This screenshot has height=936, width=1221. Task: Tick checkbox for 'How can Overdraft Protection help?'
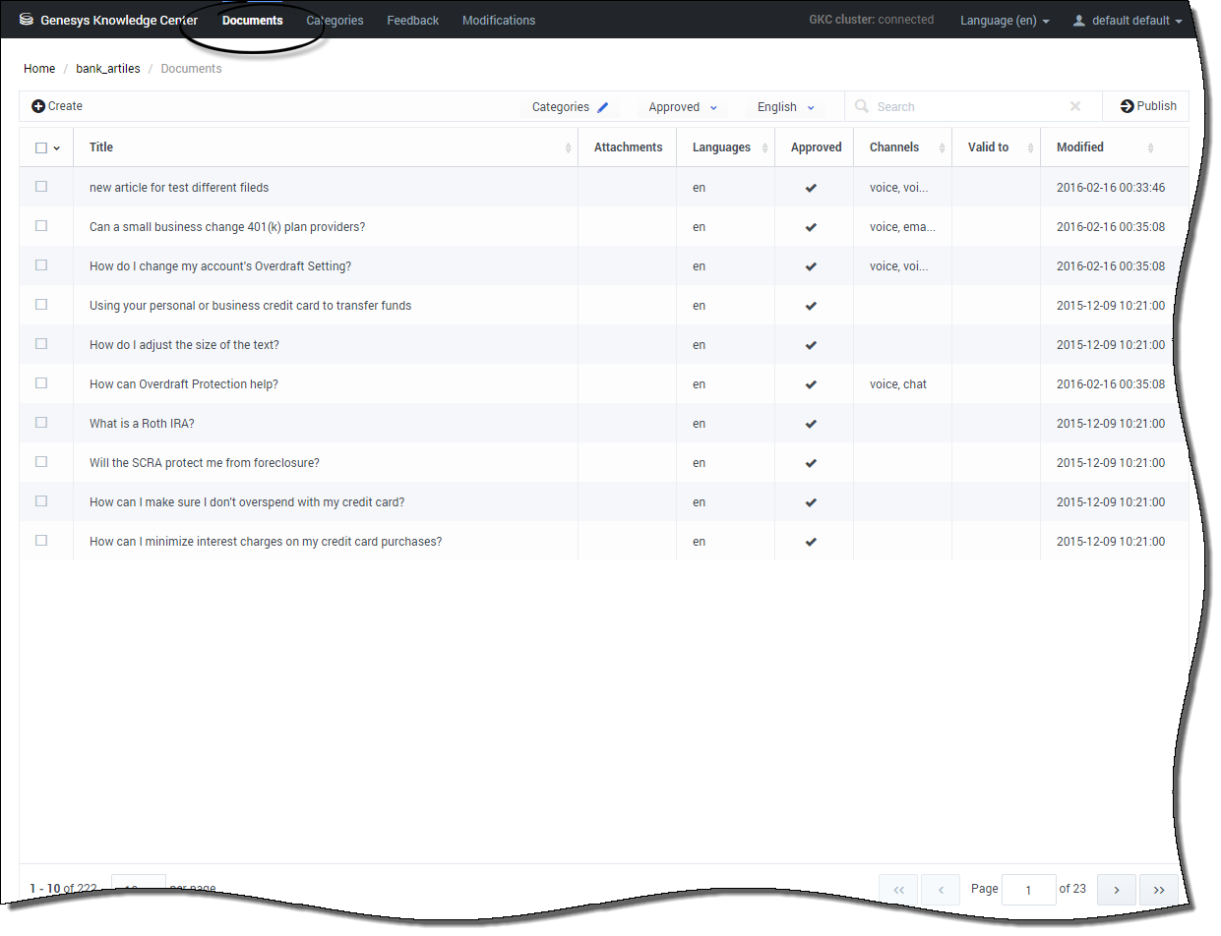click(x=41, y=383)
